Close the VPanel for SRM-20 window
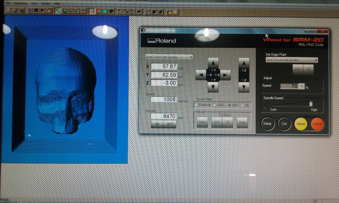 tap(323, 31)
